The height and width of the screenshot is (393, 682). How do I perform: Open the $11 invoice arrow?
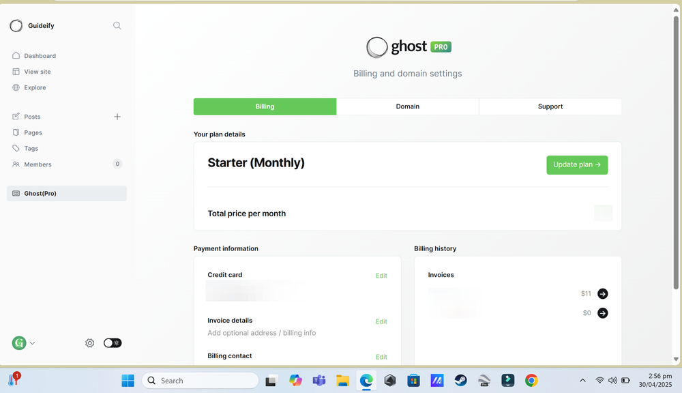point(602,294)
